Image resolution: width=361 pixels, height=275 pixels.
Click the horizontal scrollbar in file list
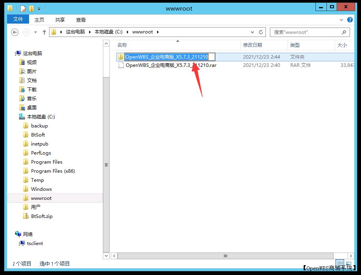click(x=225, y=256)
